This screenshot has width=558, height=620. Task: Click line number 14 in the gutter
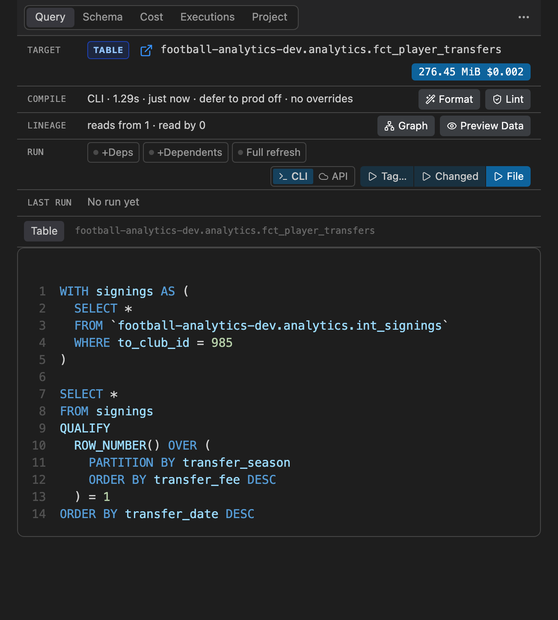click(x=39, y=514)
